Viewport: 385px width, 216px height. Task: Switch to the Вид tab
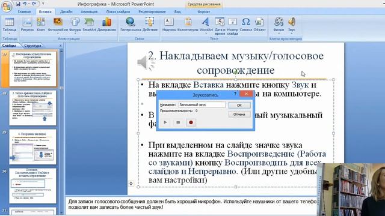[x=177, y=11]
